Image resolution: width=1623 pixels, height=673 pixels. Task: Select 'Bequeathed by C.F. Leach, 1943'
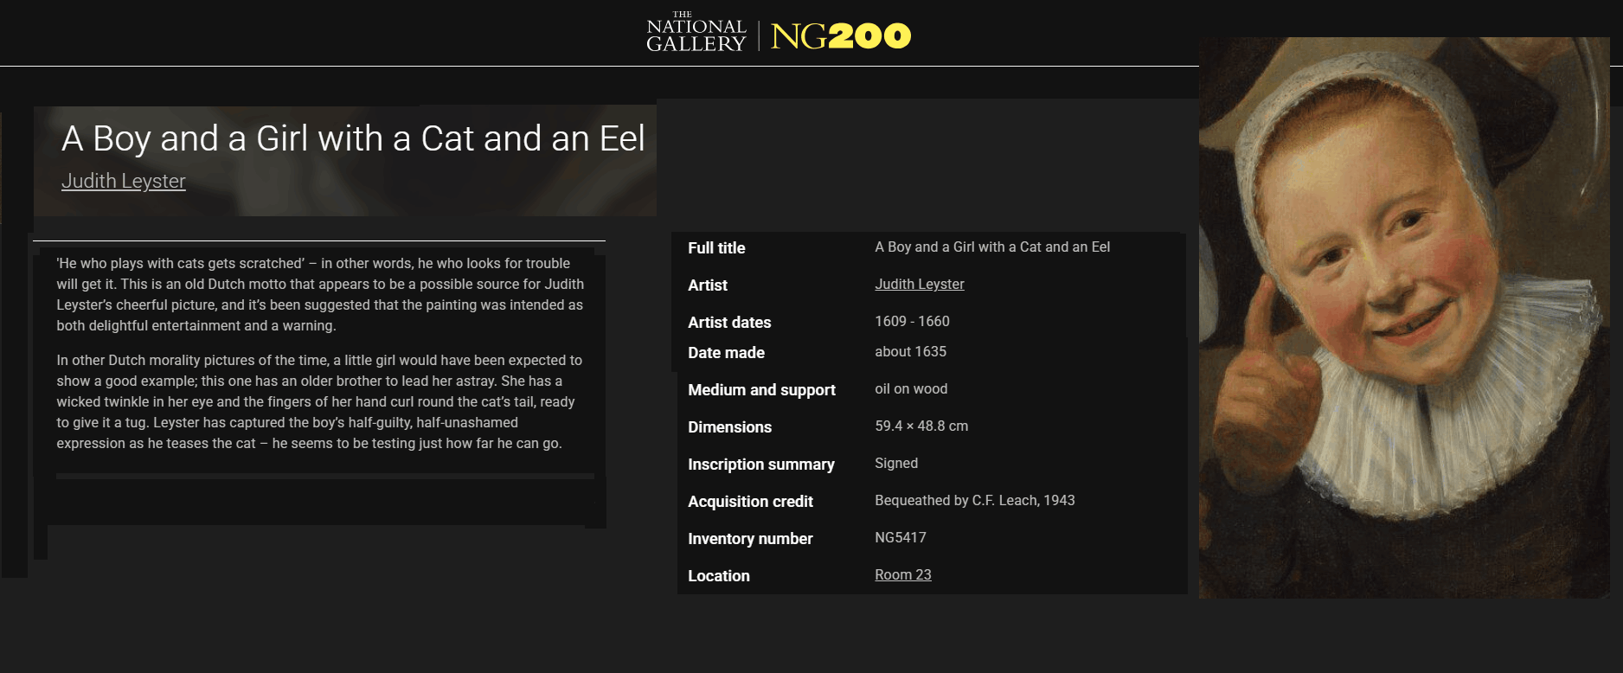point(975,500)
